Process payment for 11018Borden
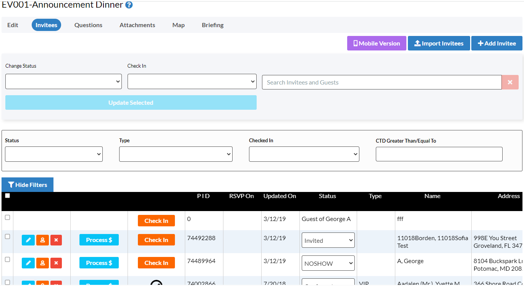 (99, 240)
